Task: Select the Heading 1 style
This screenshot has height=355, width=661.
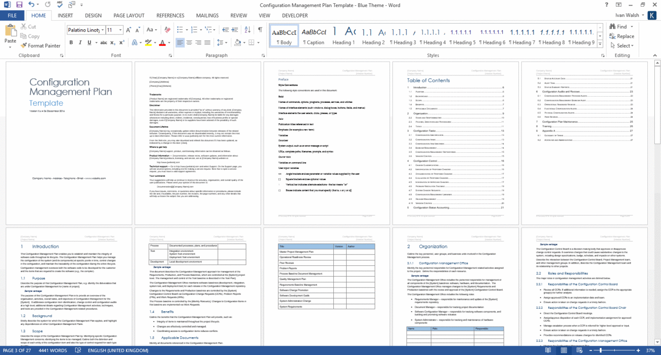Action: click(343, 35)
